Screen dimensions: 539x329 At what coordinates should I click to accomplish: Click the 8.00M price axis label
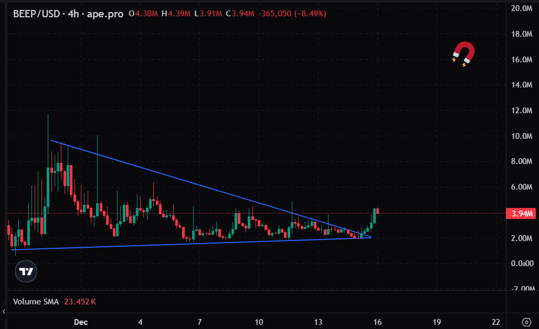click(522, 161)
